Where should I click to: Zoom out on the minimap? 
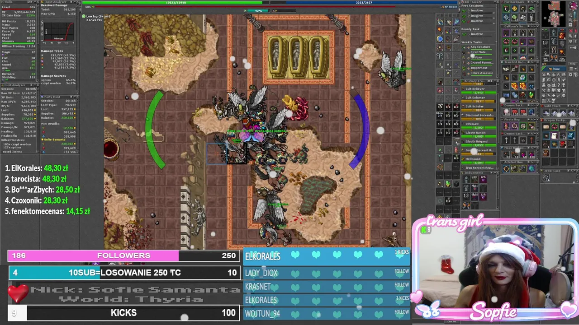pyautogui.click(x=570, y=15)
